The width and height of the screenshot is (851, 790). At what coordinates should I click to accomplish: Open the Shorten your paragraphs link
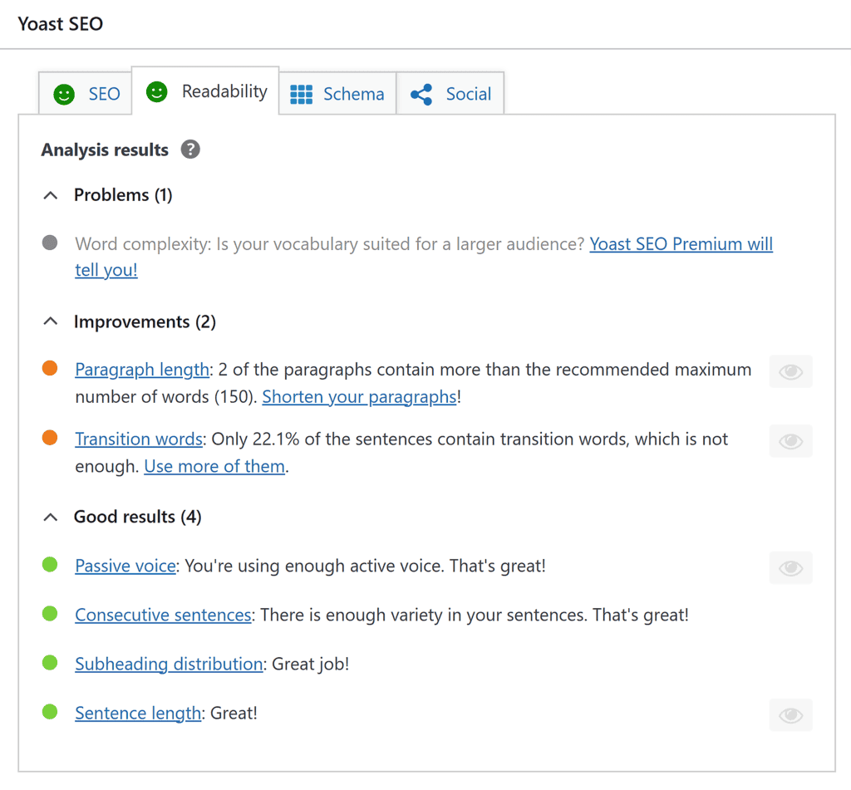pos(359,397)
